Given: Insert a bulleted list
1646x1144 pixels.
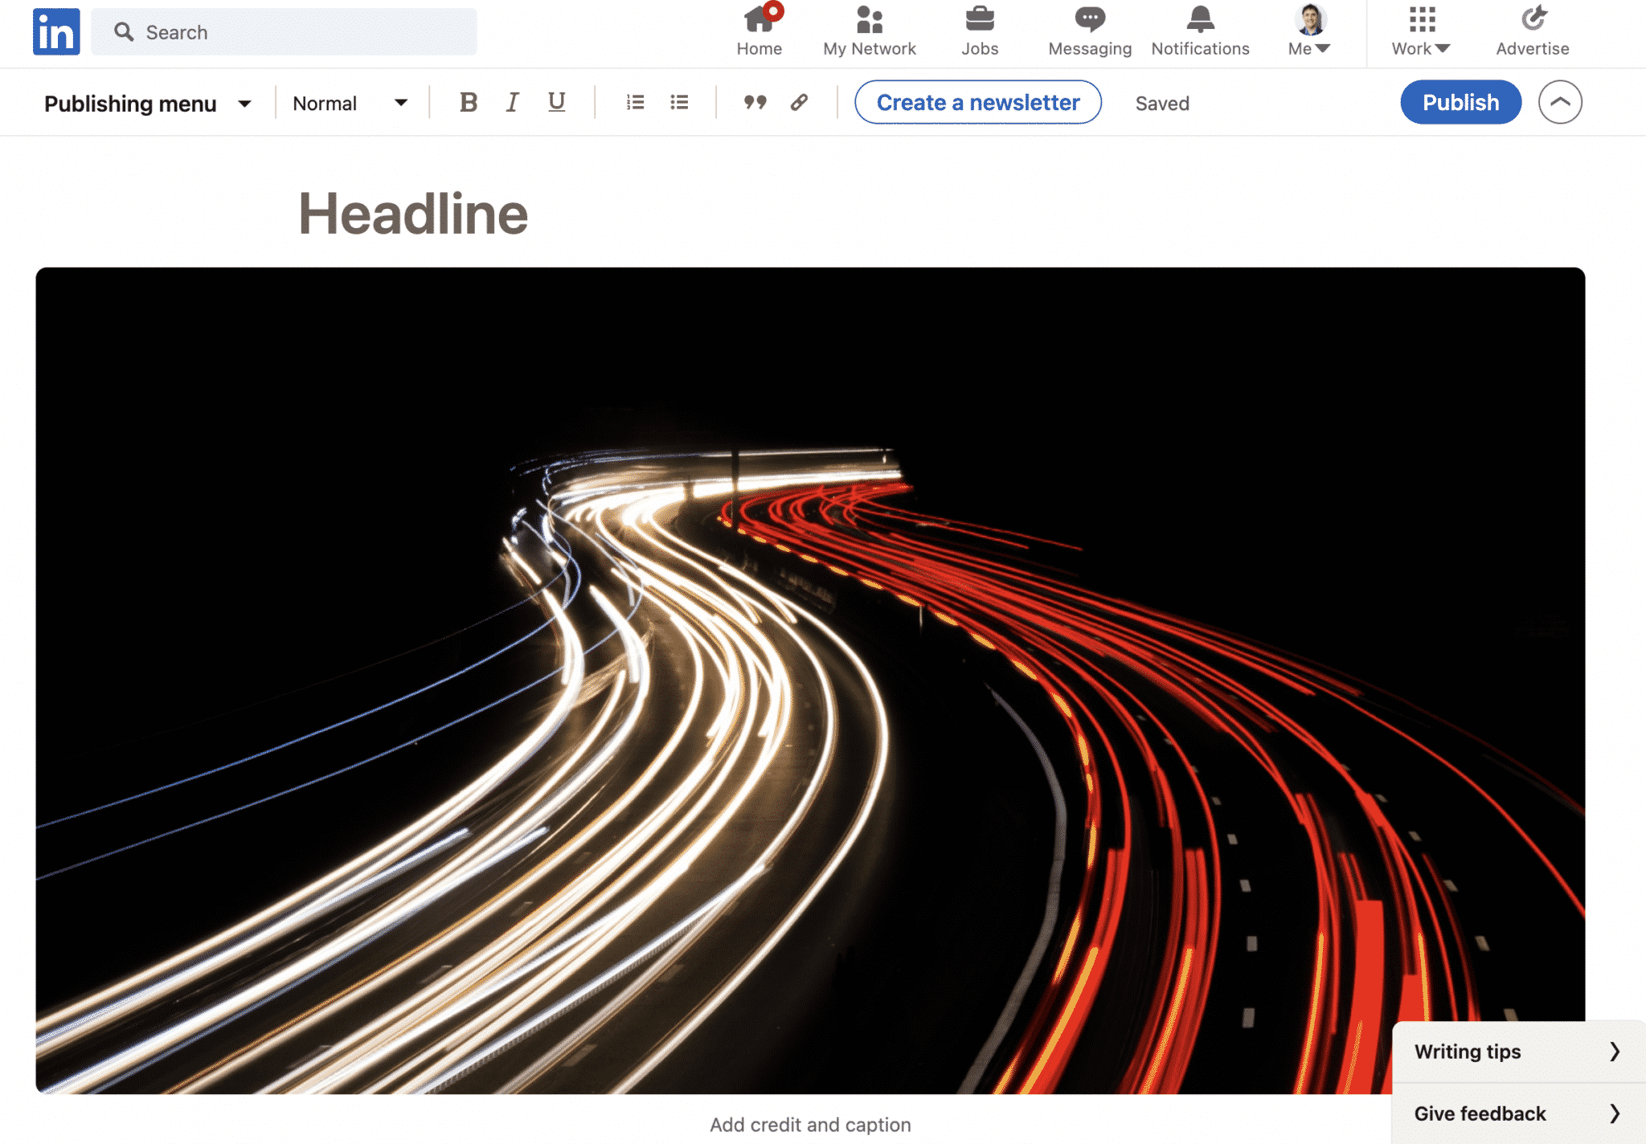Looking at the screenshot, I should tap(679, 102).
